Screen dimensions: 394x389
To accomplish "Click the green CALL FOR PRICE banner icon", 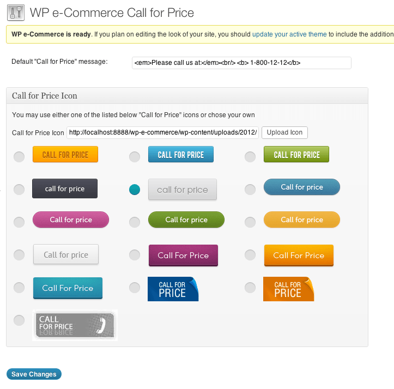I will (x=296, y=154).
